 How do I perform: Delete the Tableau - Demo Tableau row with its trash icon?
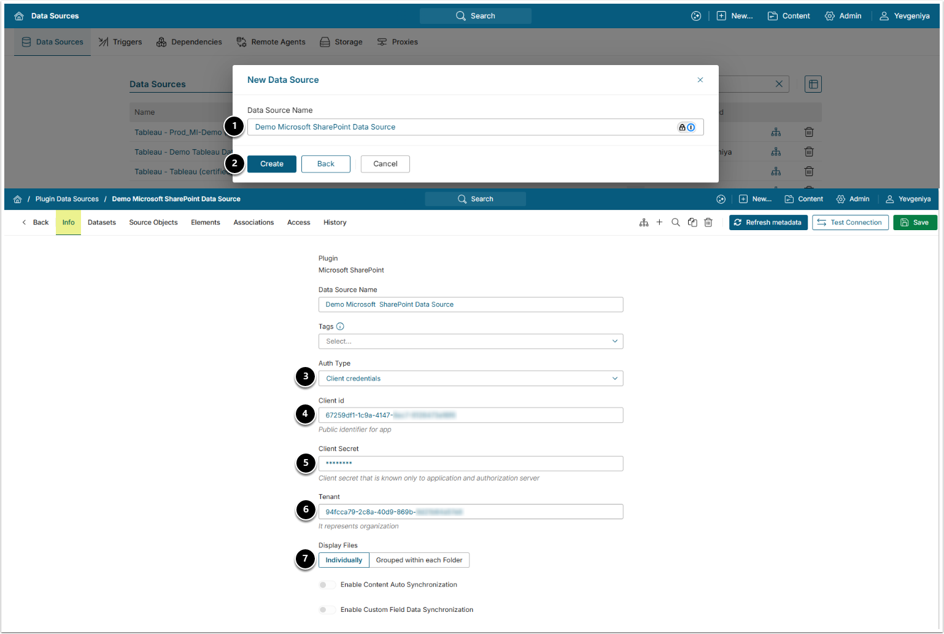point(809,152)
